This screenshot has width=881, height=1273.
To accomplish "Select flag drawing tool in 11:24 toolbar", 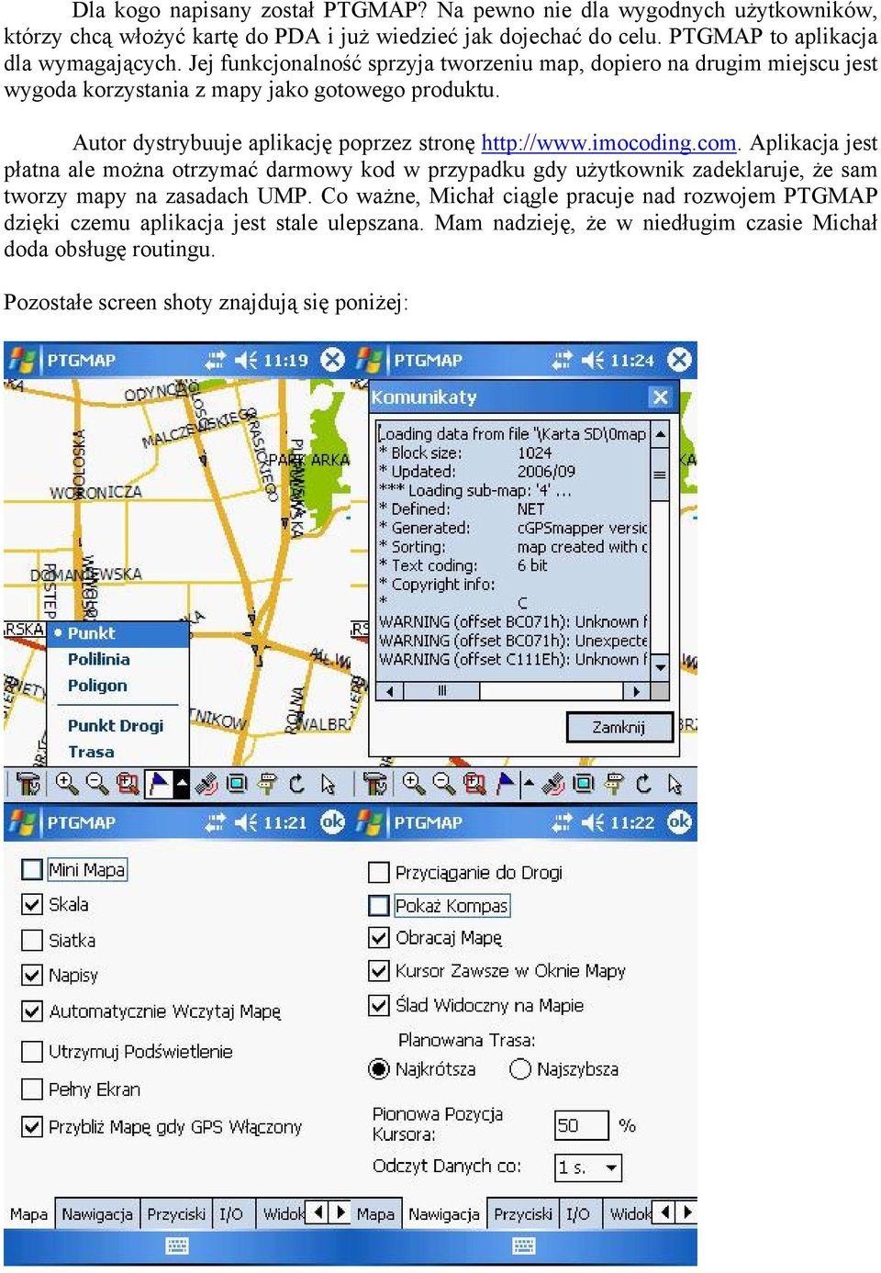I will 506,783.
